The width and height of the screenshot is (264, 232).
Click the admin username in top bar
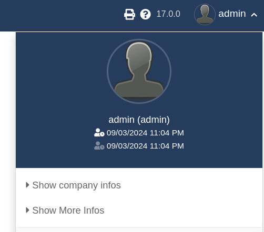(x=232, y=14)
